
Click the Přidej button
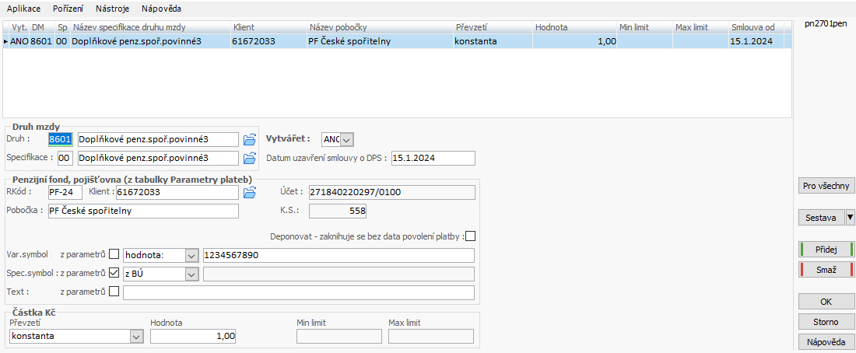pos(826,250)
